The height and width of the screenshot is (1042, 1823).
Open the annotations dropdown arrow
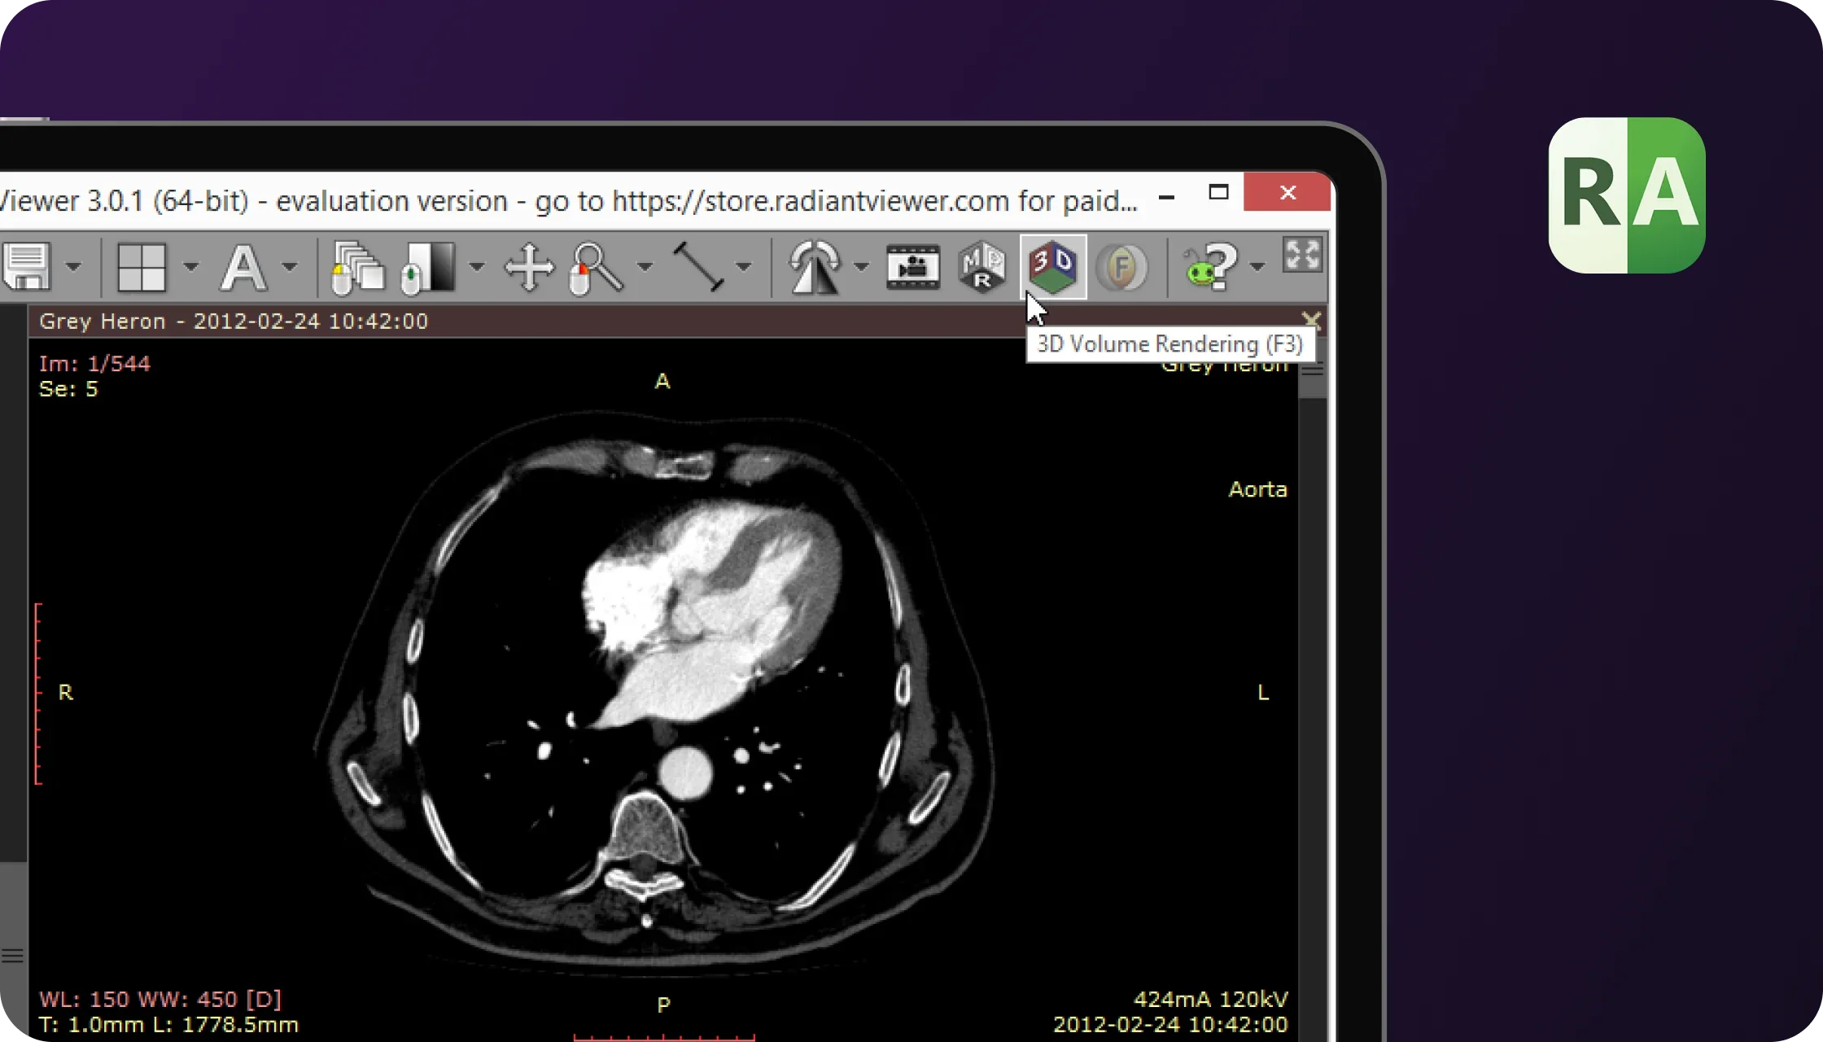click(290, 266)
